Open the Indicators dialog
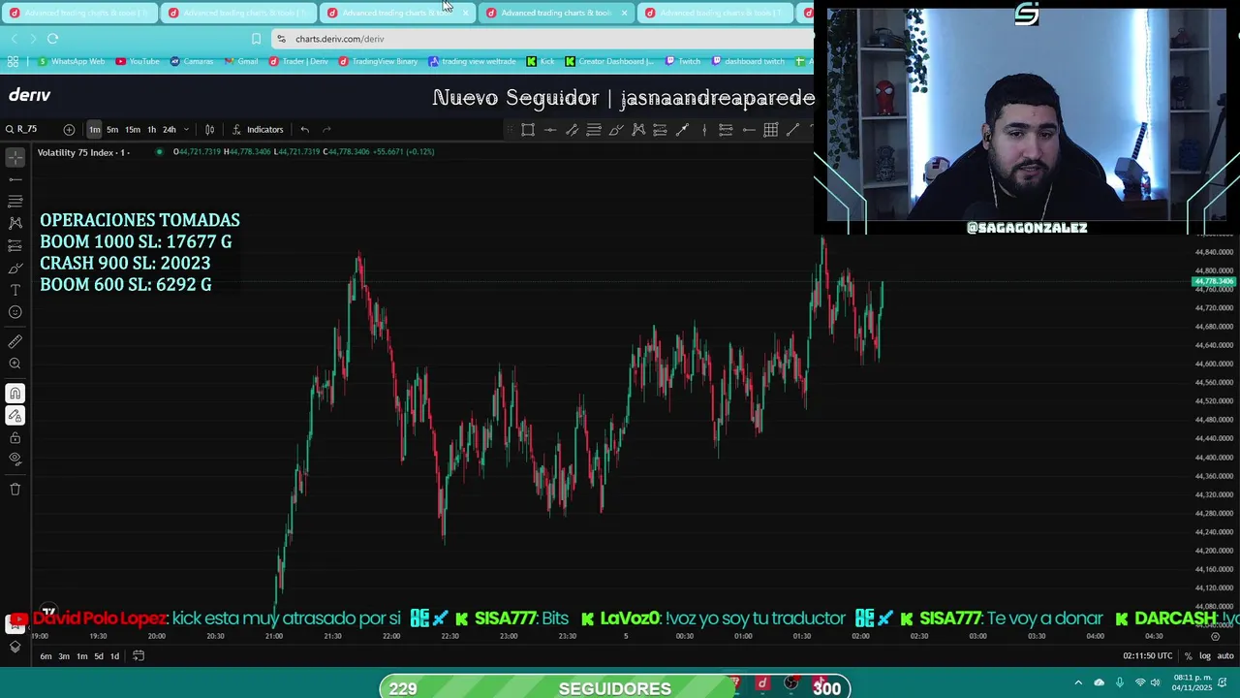The height and width of the screenshot is (698, 1240). click(x=258, y=129)
